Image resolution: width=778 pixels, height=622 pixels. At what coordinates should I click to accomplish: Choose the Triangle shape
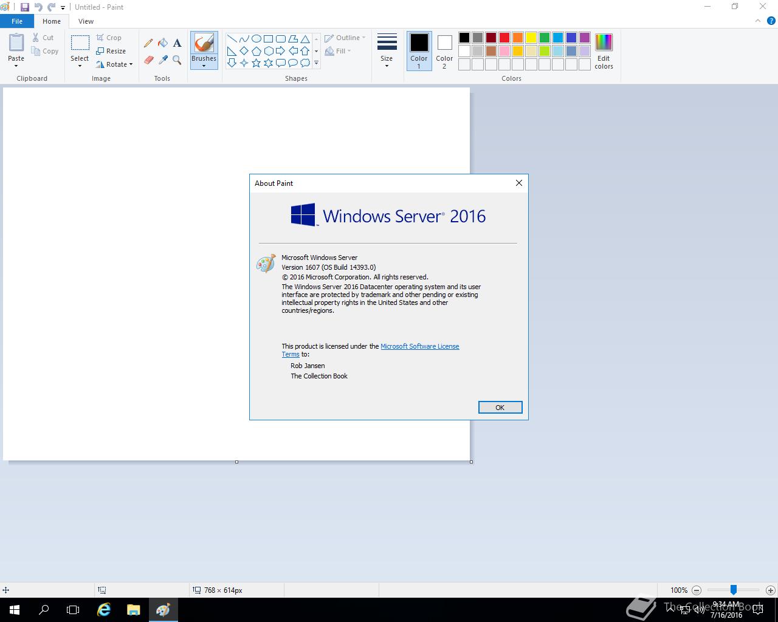305,39
